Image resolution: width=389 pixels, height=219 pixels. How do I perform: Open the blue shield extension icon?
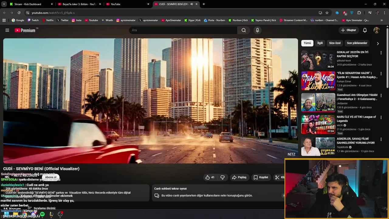[x=352, y=13]
